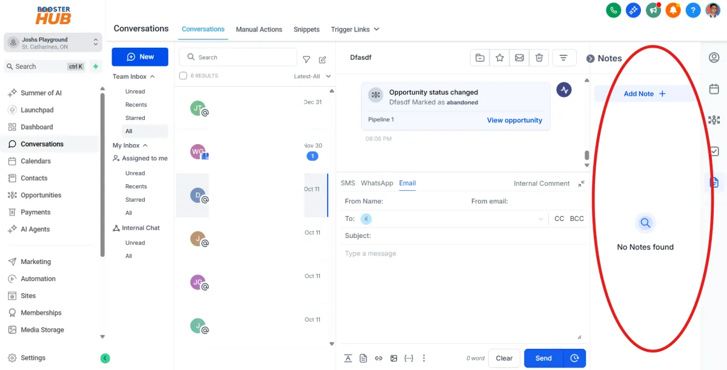The image size is (727, 370).
Task: Expand the Trigger Links dropdown
Action: [355, 29]
